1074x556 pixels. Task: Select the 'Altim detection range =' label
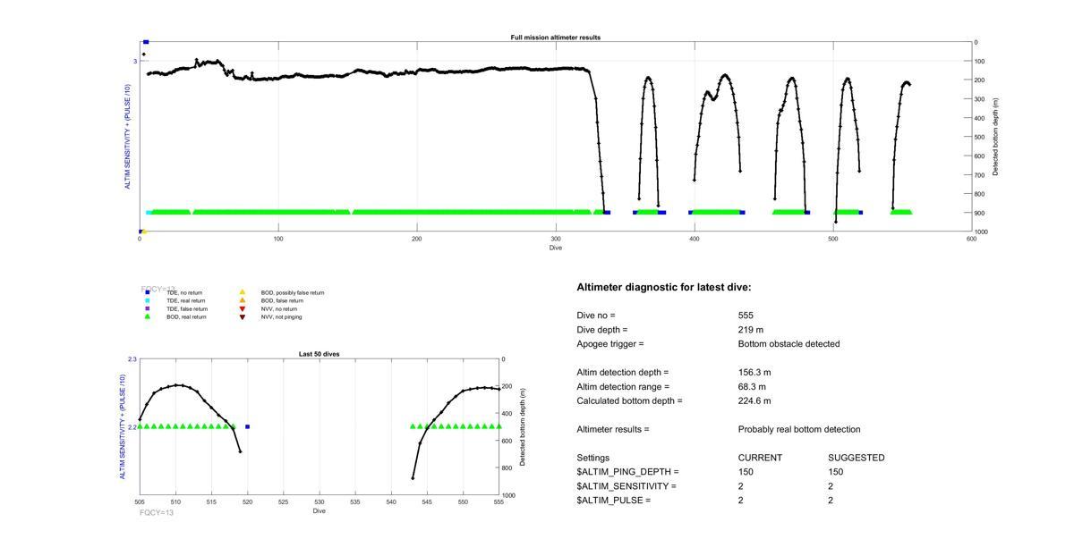coord(623,387)
